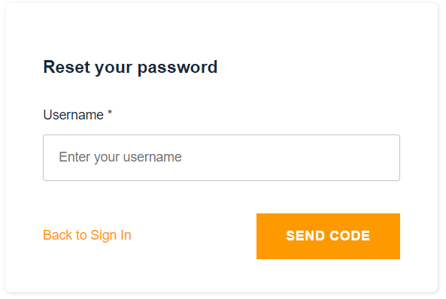Focus the Enter your username textbox

(221, 158)
